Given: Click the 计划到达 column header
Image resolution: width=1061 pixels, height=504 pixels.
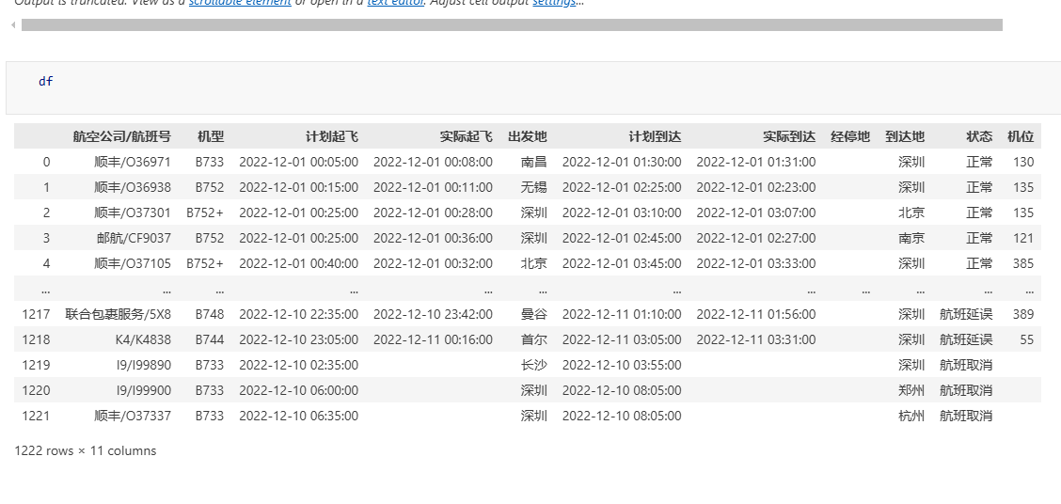Looking at the screenshot, I should (x=655, y=136).
